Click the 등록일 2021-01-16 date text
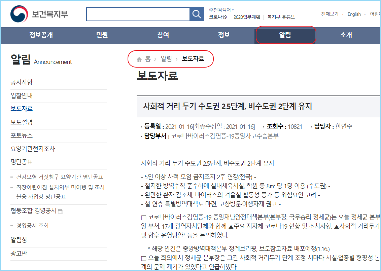 tap(200, 126)
